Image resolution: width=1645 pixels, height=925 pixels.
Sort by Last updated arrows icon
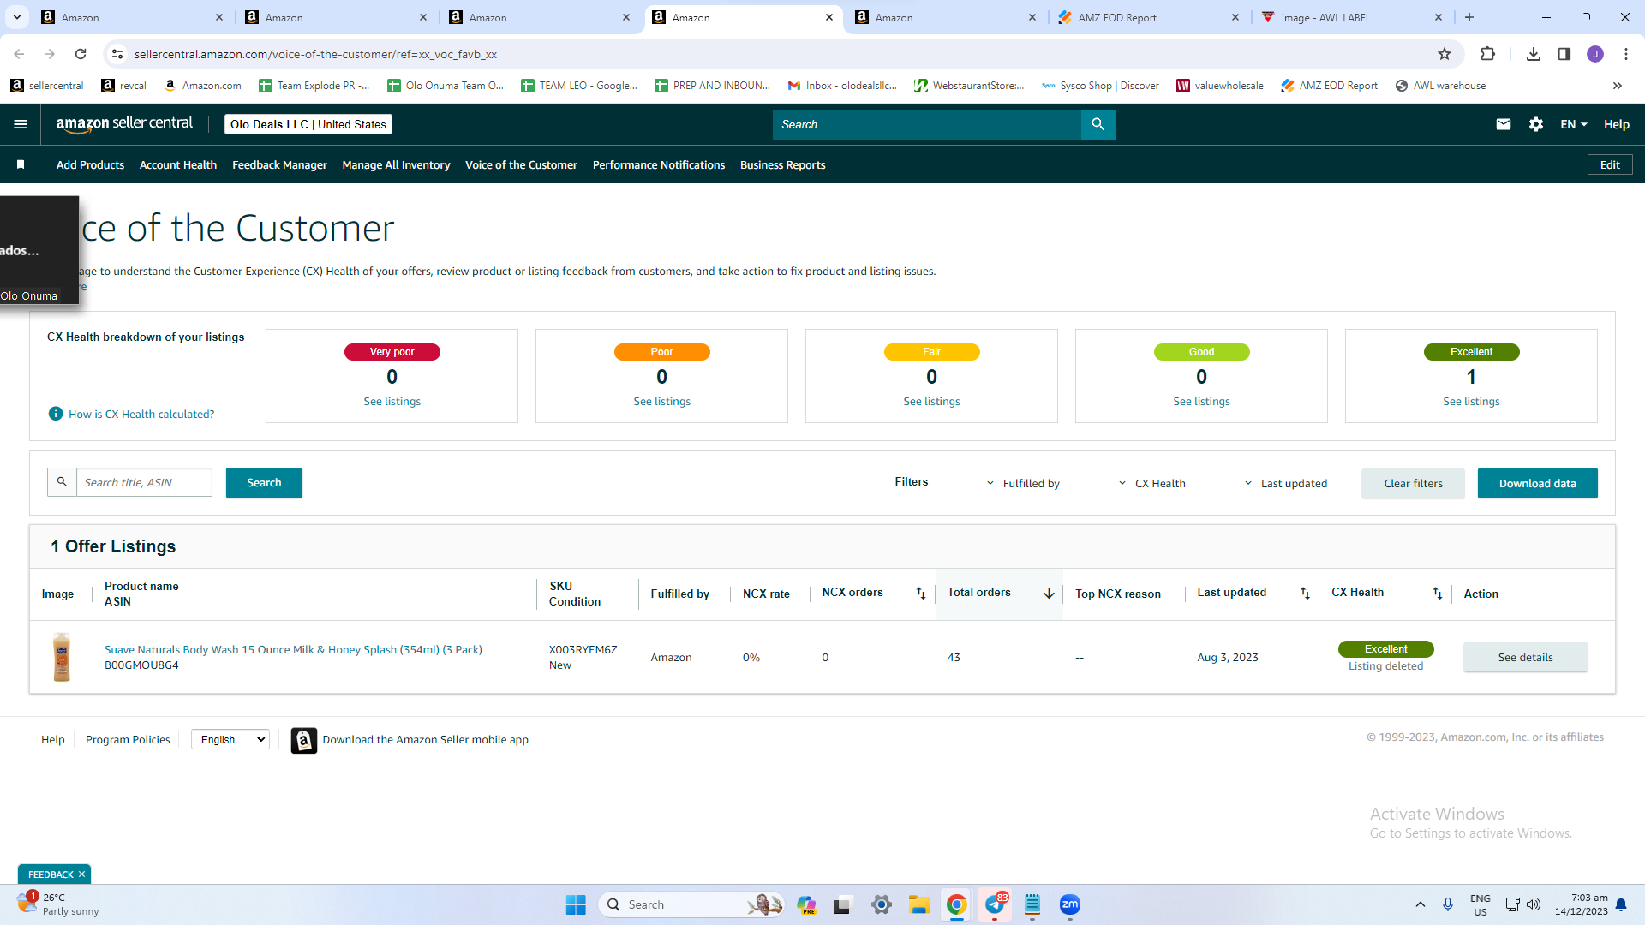1305,593
